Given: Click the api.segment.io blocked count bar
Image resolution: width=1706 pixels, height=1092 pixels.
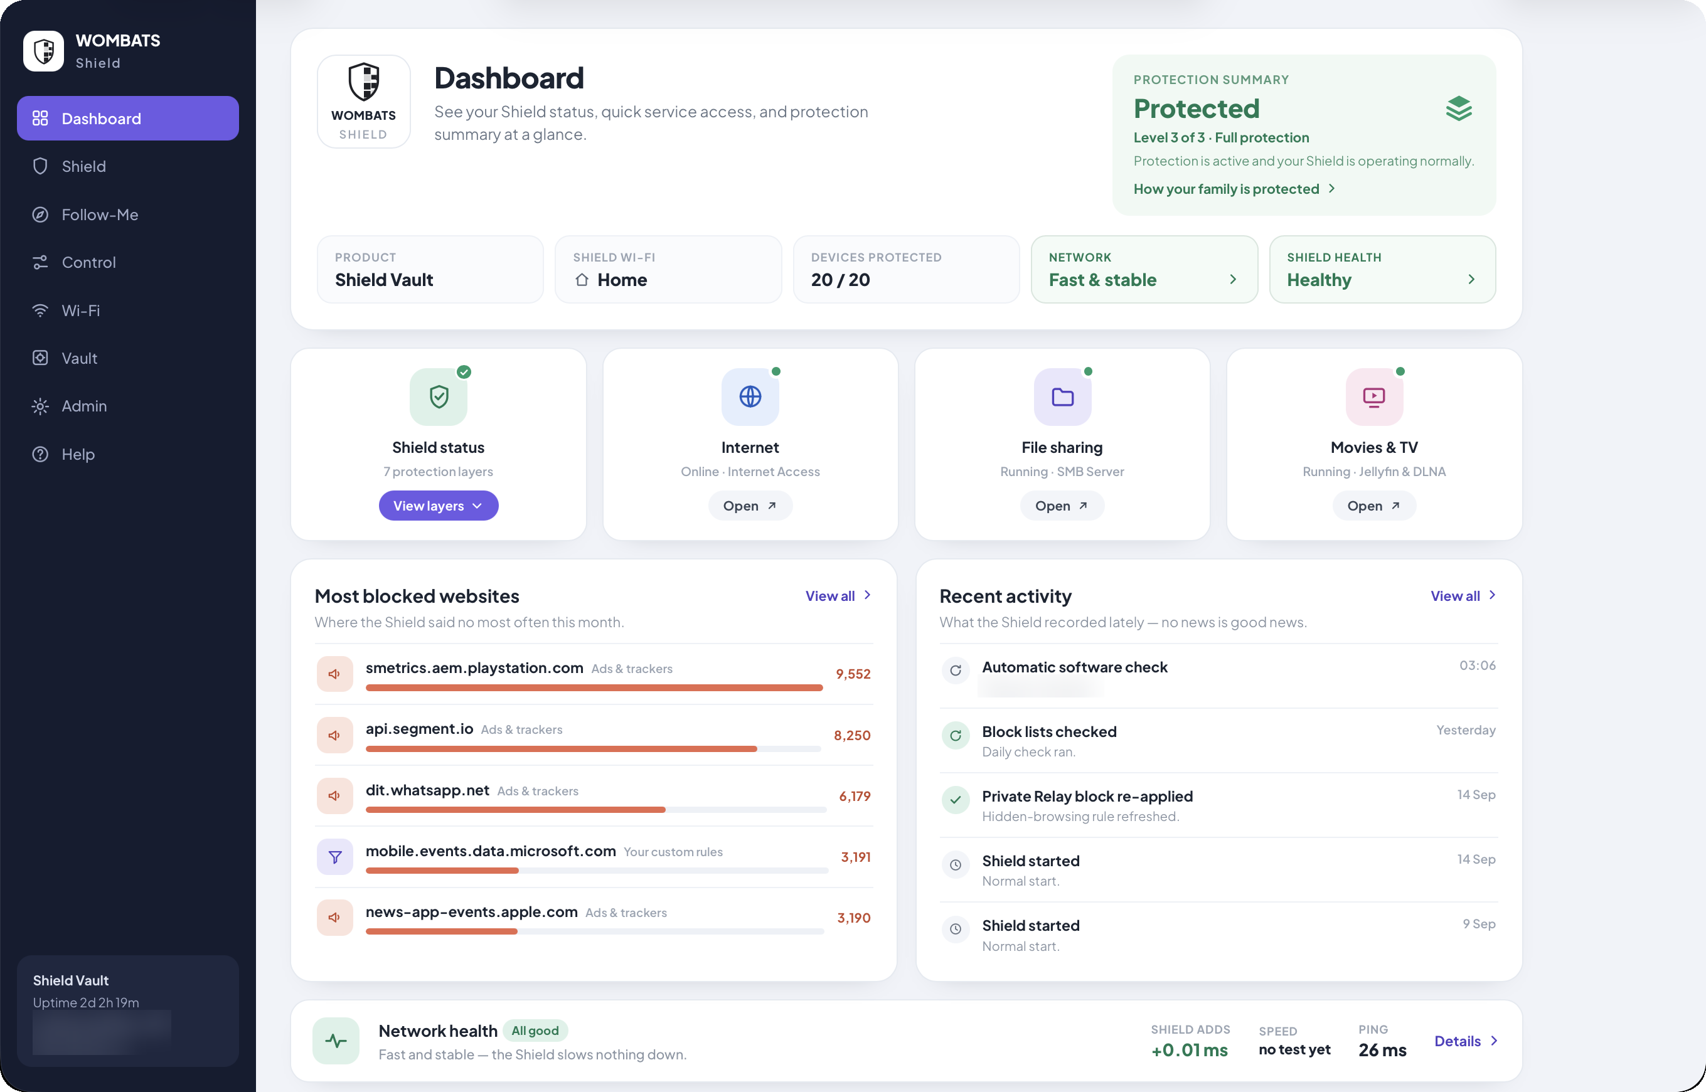Looking at the screenshot, I should coord(594,749).
